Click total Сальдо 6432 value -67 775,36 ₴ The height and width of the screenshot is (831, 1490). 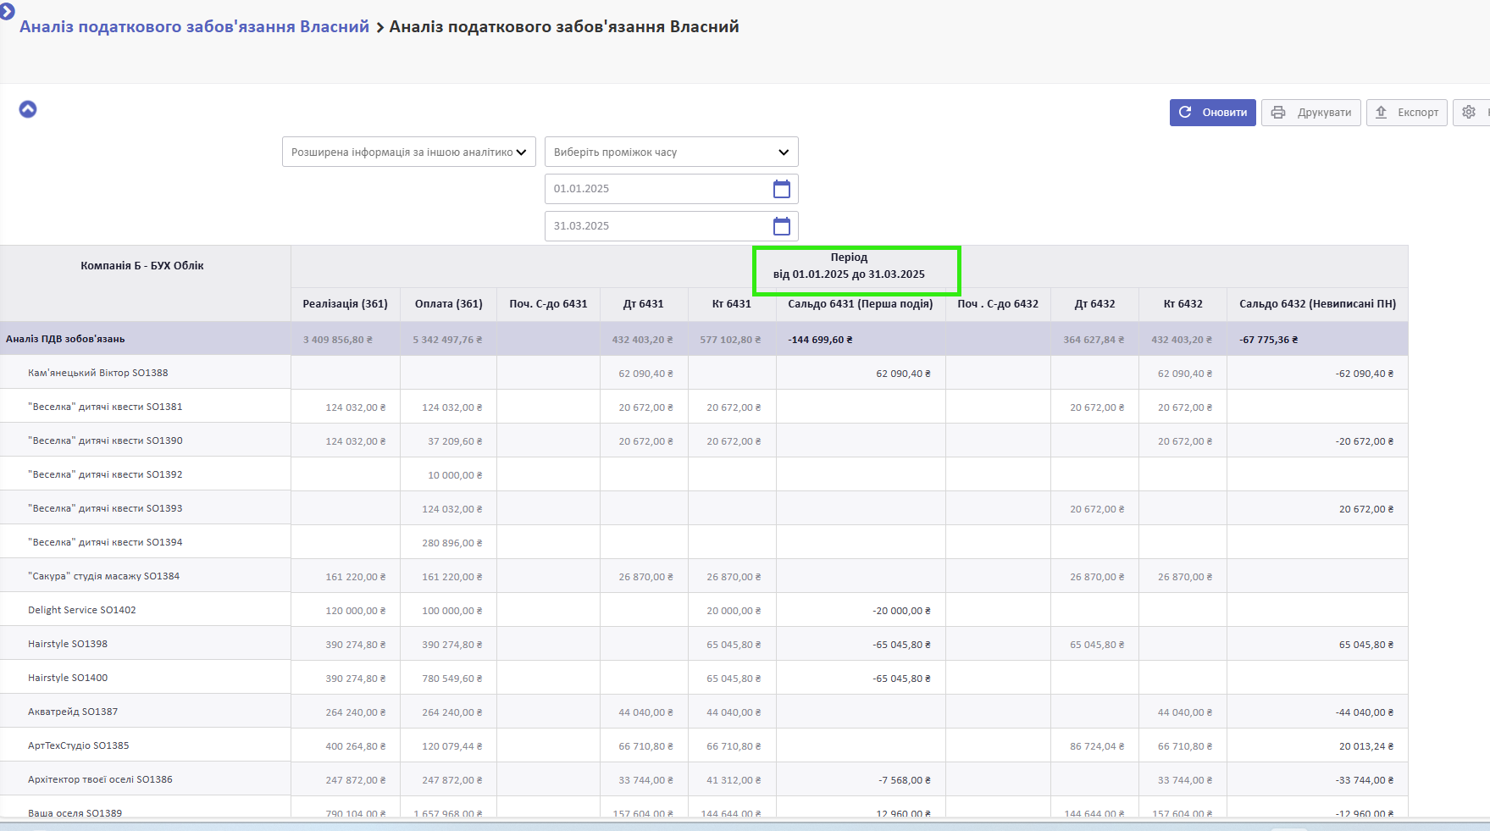[x=1269, y=340]
